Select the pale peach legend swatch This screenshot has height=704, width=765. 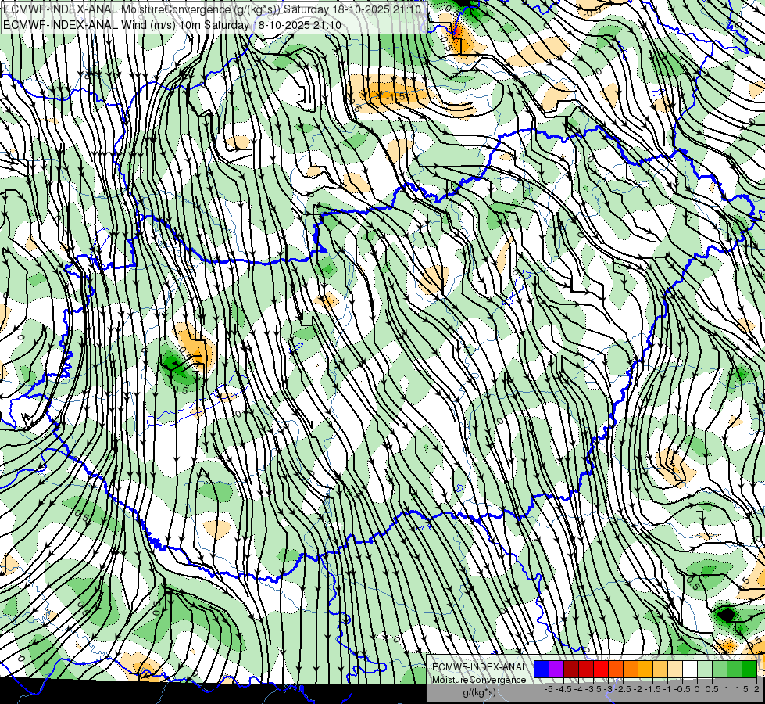[674, 669]
